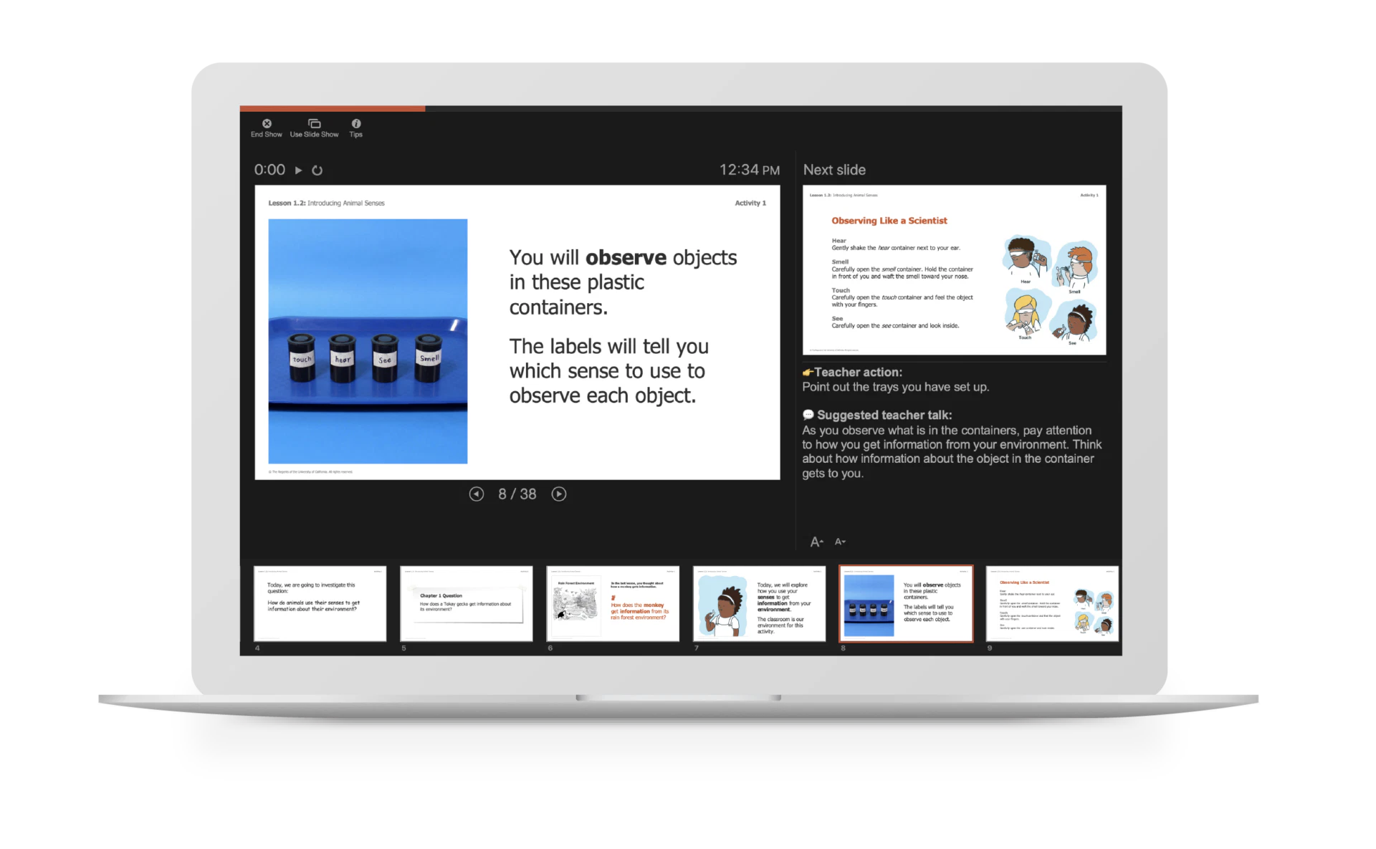
Task: Toggle timer between play and pause
Action: tap(299, 170)
